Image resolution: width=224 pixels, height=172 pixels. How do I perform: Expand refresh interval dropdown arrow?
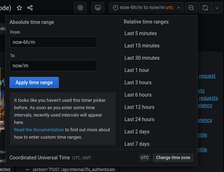coord(216,8)
